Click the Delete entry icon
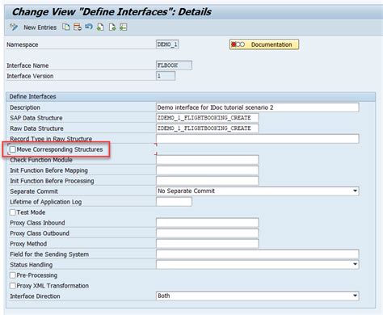This screenshot has height=315, width=383. (x=78, y=27)
